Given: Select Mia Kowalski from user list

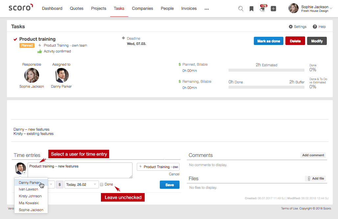Looking at the screenshot, I should 31,203.
